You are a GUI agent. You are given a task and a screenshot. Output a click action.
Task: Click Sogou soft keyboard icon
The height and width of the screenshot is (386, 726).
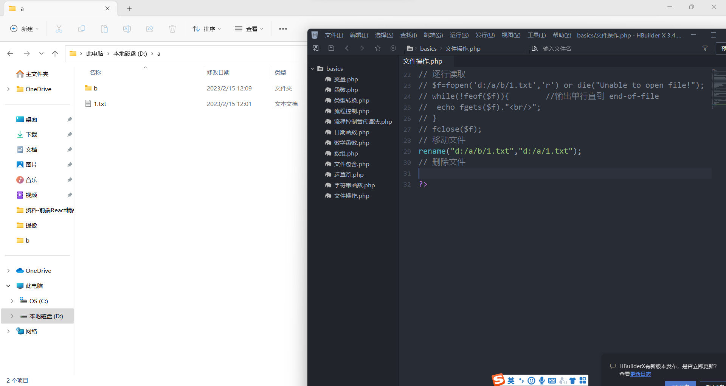[x=552, y=381]
